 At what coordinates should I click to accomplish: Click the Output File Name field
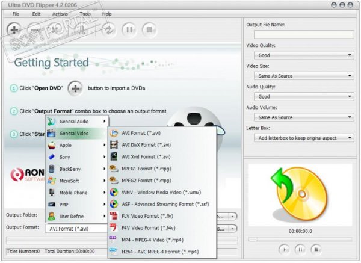304,34
